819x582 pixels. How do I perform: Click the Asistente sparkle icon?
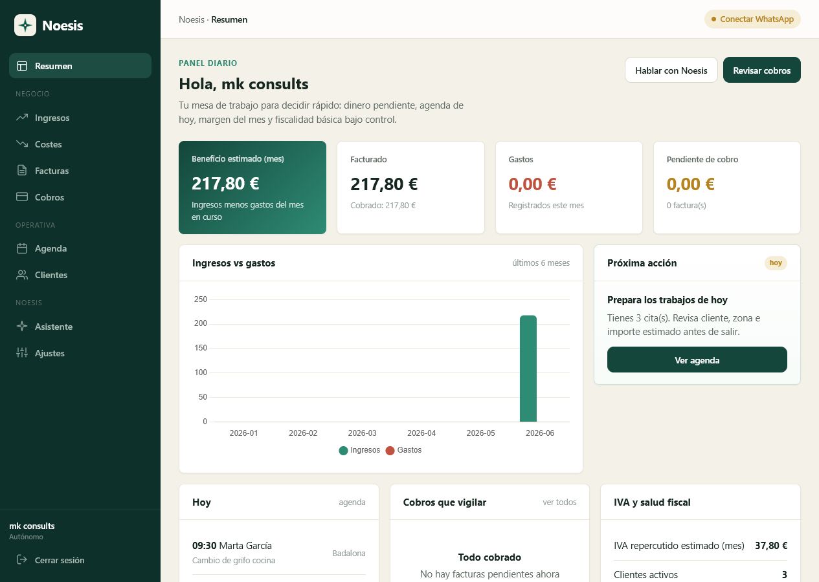[x=22, y=327]
